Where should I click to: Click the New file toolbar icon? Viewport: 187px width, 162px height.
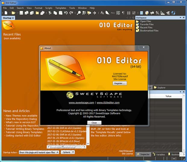click(6, 13)
